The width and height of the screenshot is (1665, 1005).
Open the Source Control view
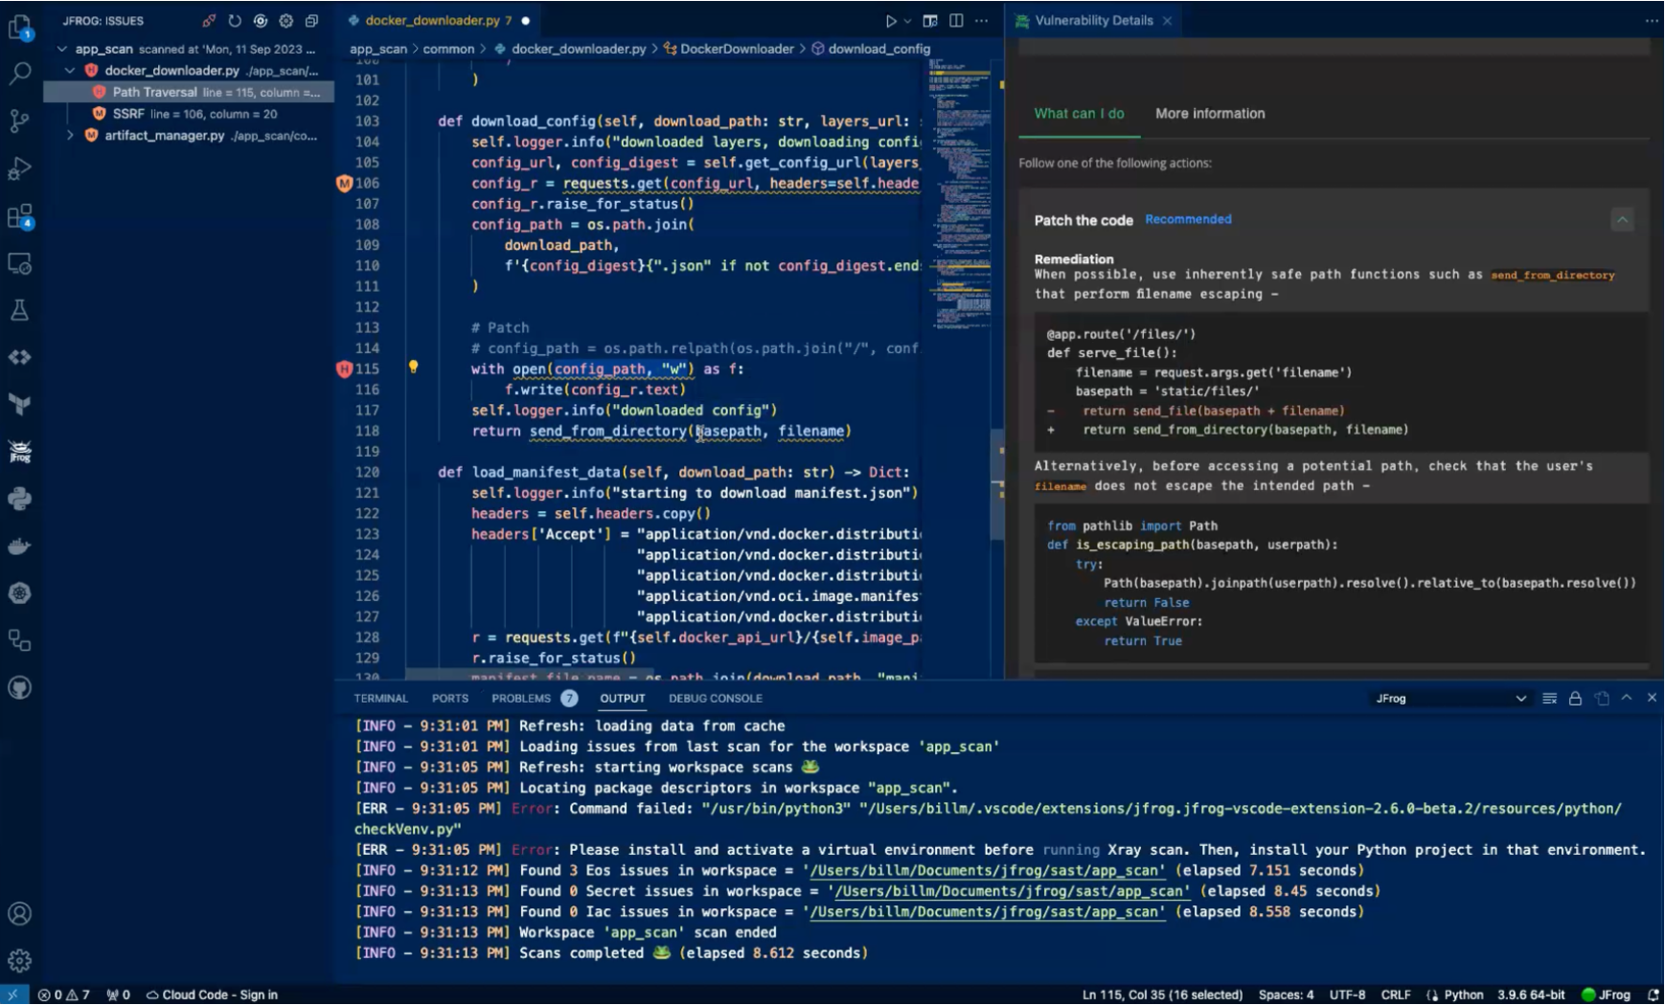(x=20, y=121)
